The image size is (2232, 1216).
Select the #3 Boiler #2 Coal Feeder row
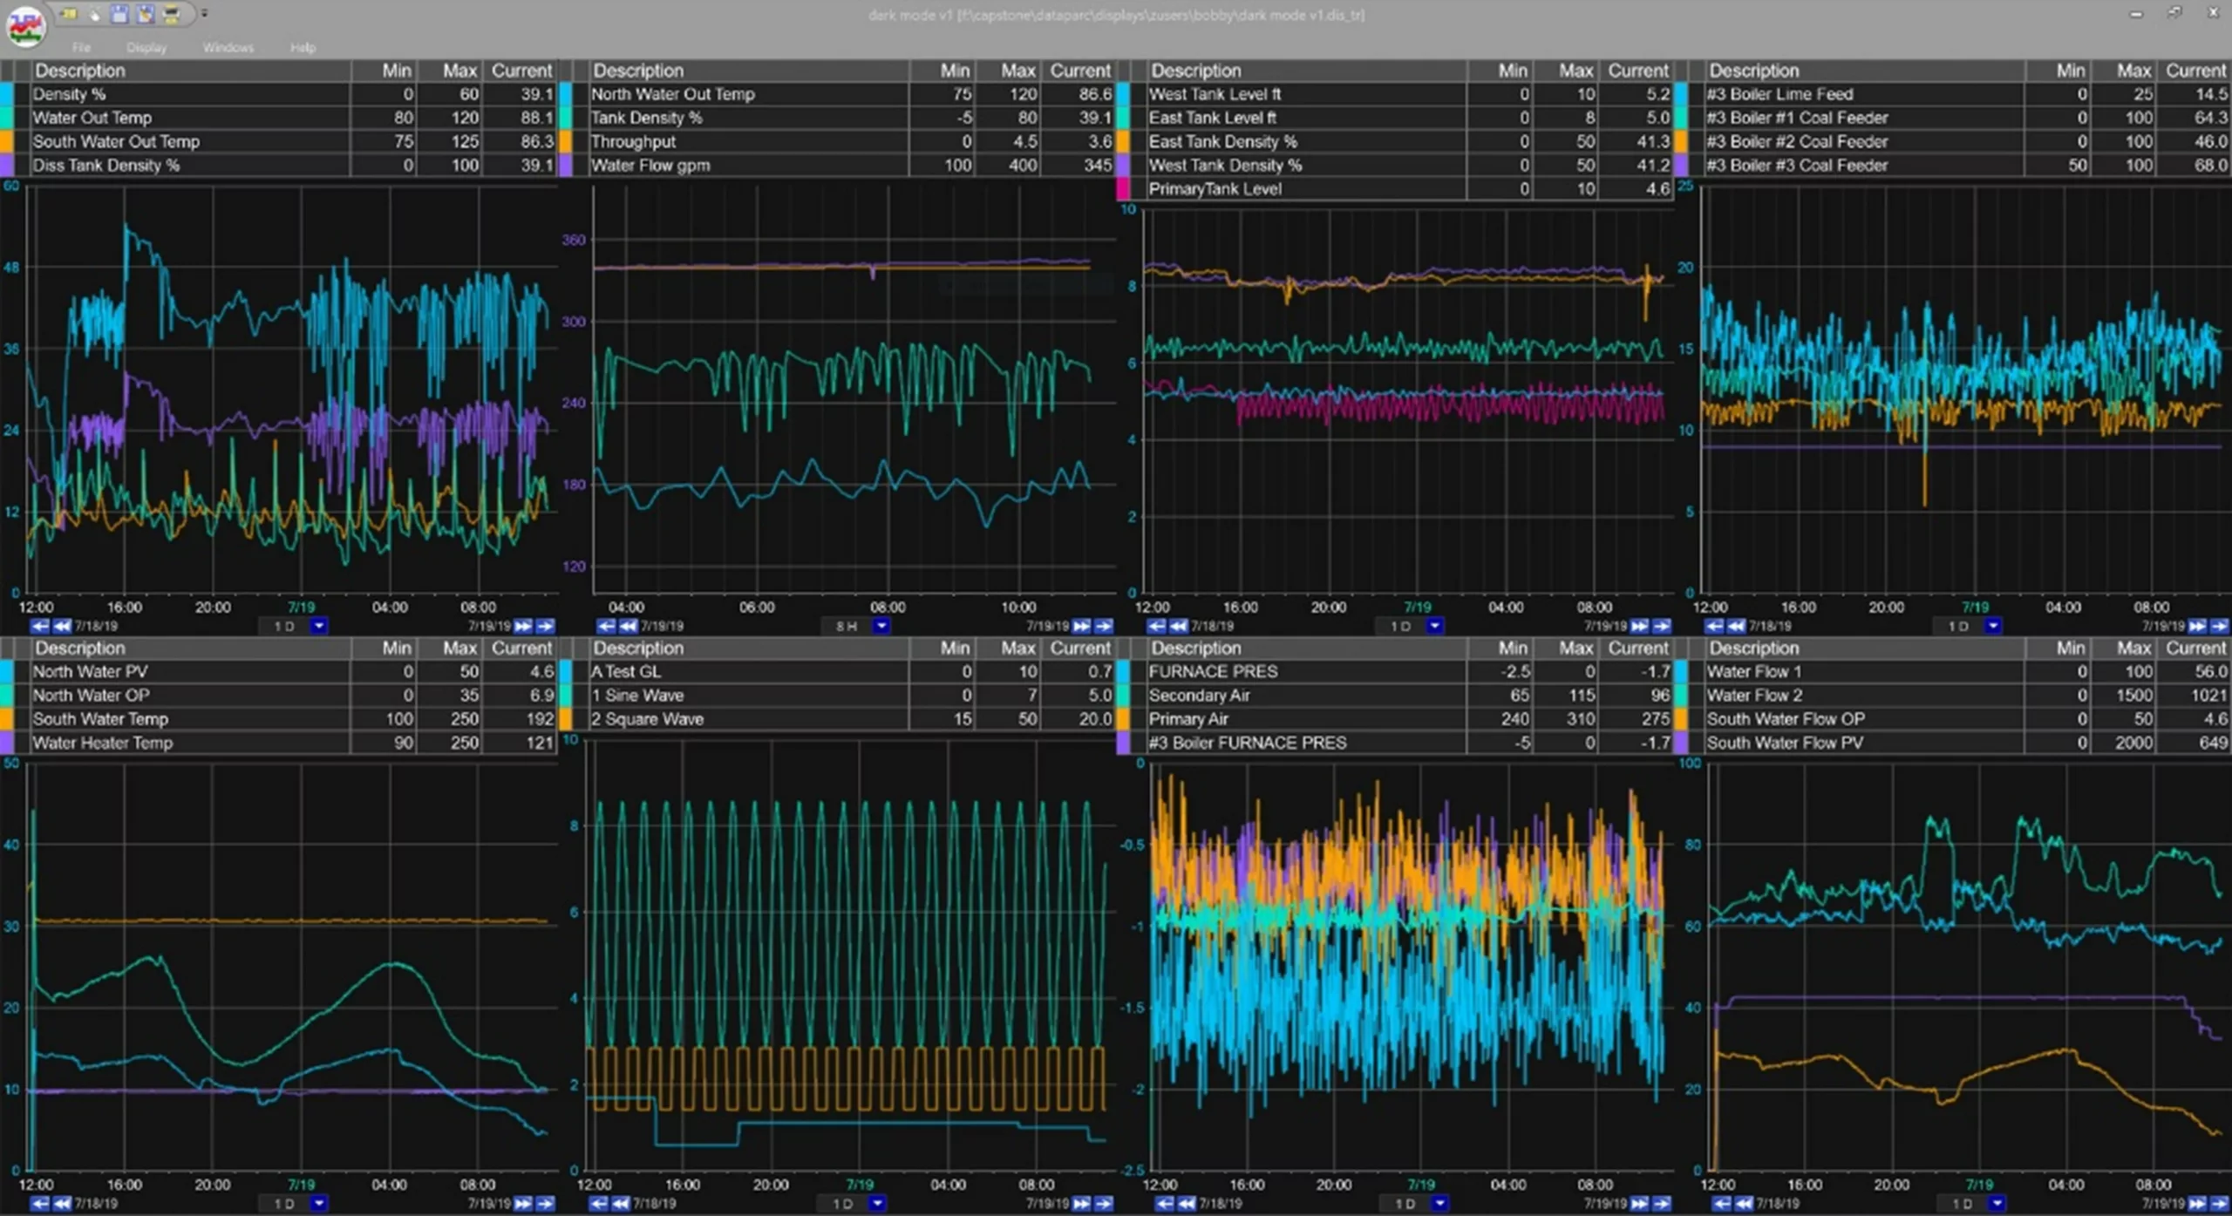pyautogui.click(x=1953, y=141)
